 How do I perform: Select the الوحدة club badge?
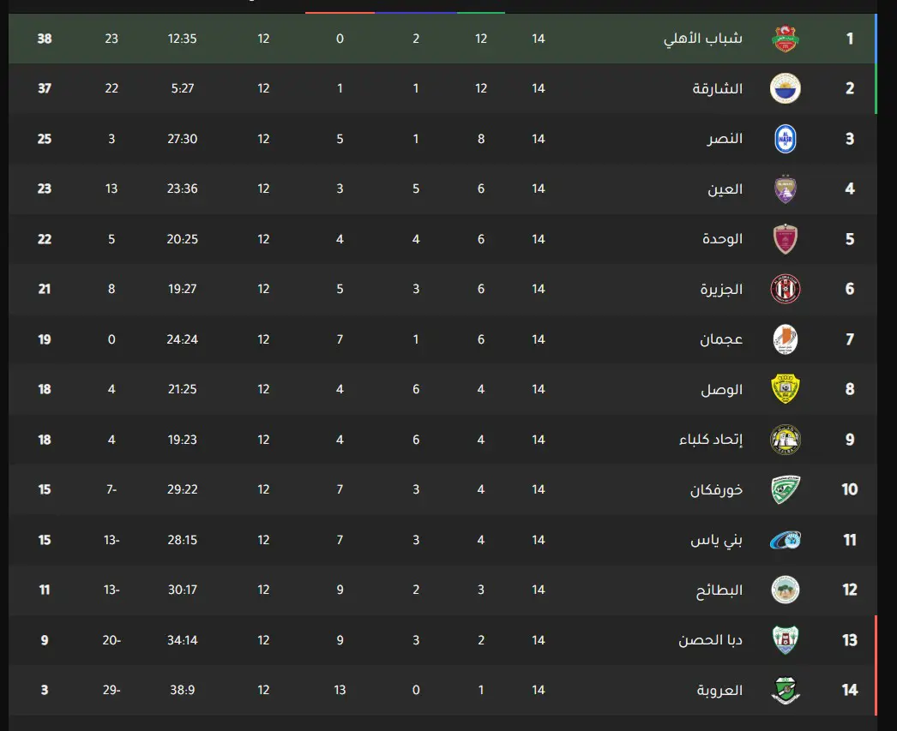pyautogui.click(x=785, y=239)
